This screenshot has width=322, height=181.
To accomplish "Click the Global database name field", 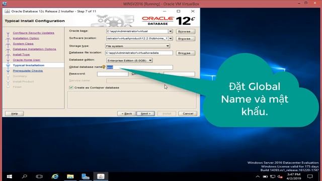I will [x=140, y=67].
